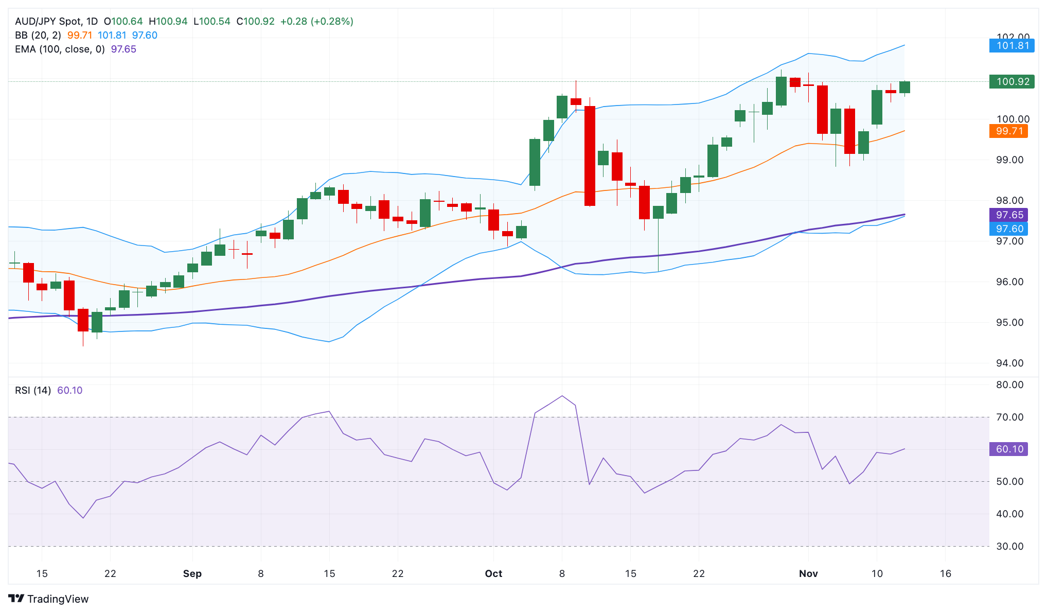Click the latest green candle at 100.92
Viewport: 1047px width, 613px height.
click(904, 87)
